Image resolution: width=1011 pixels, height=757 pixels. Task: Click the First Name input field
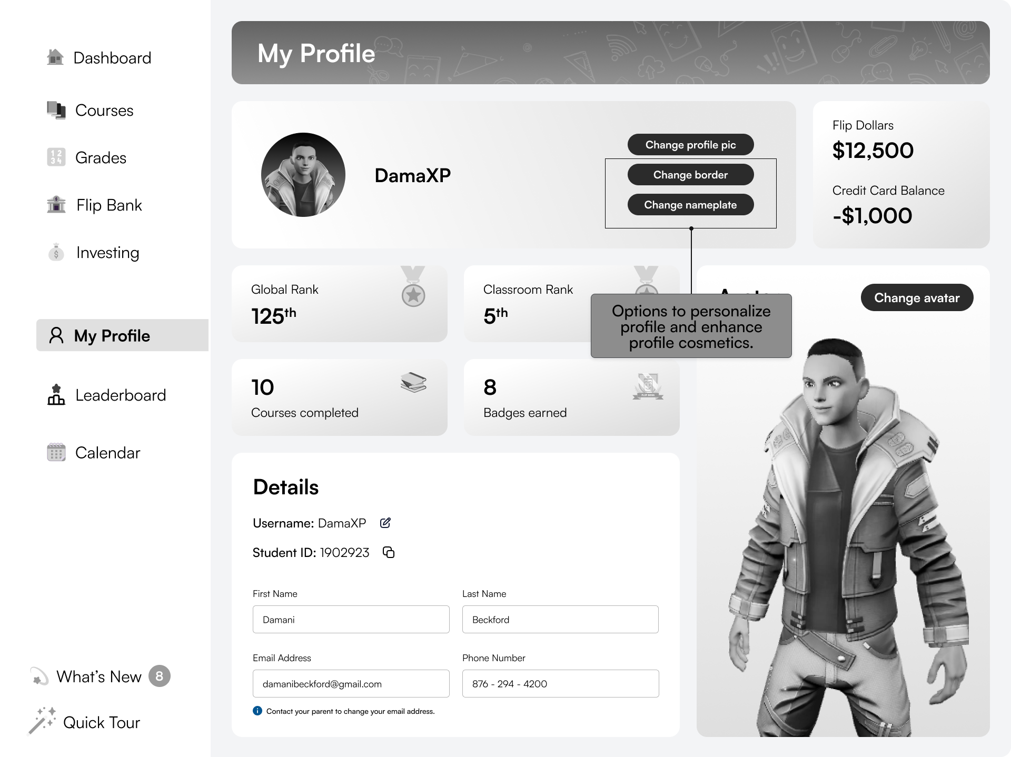pos(351,619)
